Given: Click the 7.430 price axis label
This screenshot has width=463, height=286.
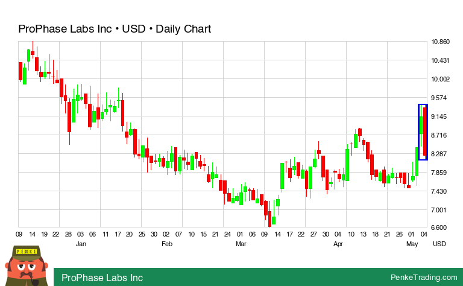Looking at the screenshot, I should (439, 191).
